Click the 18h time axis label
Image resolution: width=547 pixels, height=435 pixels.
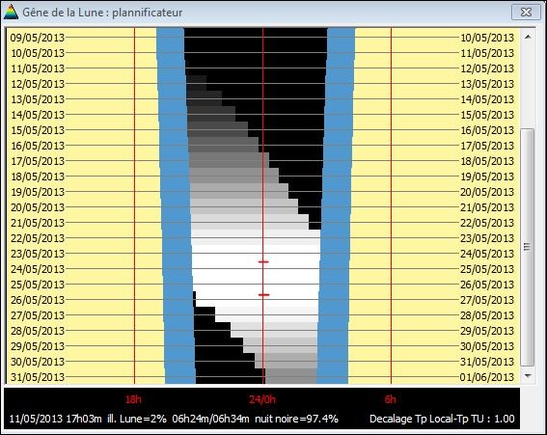133,399
